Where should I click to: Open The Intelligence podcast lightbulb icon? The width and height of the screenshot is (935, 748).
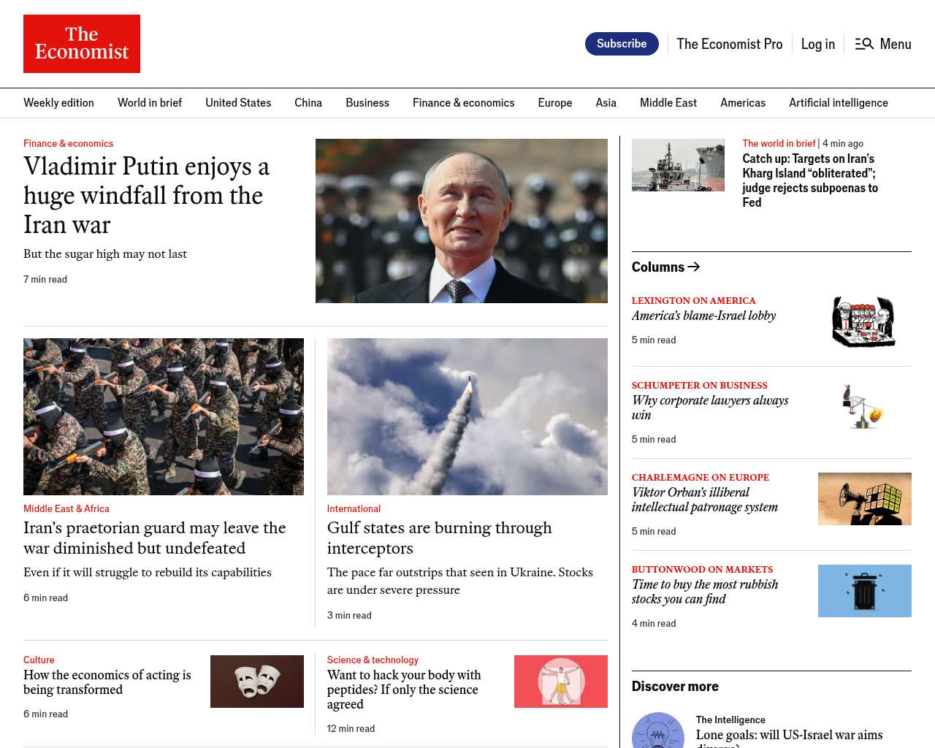[658, 730]
